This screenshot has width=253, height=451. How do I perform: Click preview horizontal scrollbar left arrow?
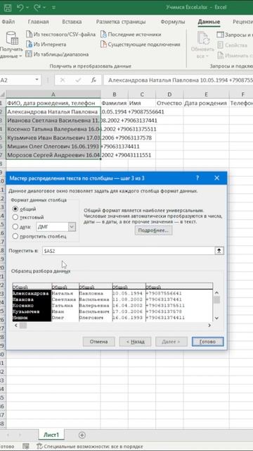pyautogui.click(x=15, y=326)
